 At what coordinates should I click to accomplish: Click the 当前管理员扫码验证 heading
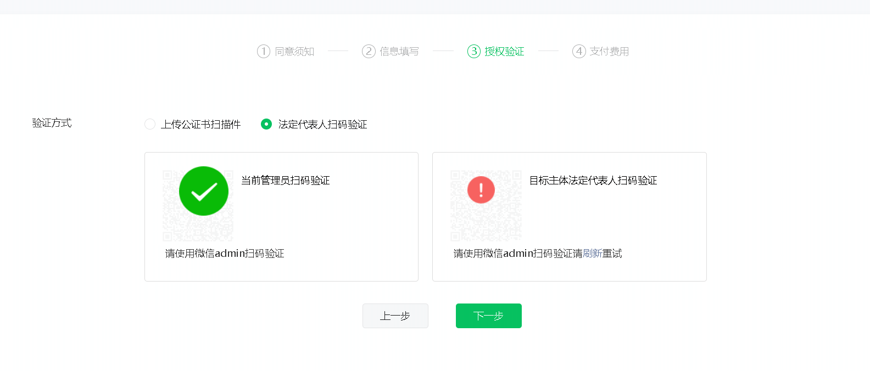point(286,181)
